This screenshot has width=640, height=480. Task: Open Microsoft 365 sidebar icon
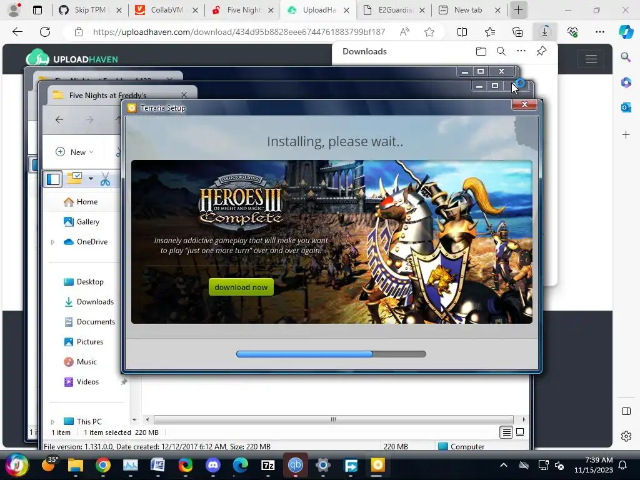click(x=626, y=82)
